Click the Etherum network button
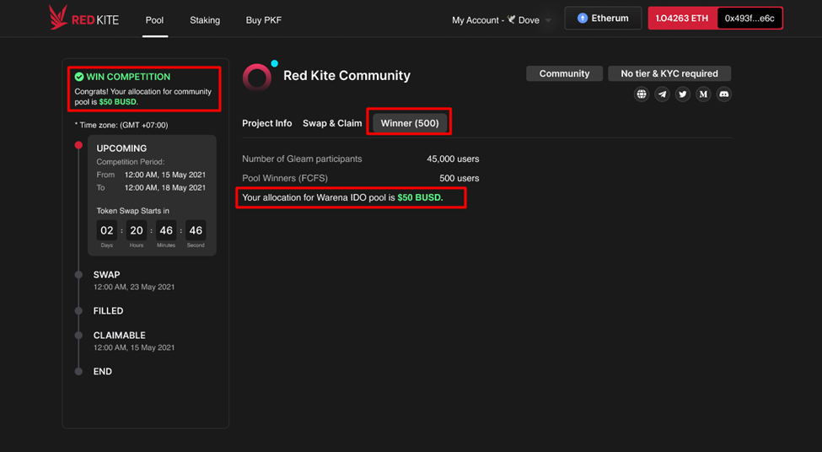822x452 pixels. tap(603, 19)
